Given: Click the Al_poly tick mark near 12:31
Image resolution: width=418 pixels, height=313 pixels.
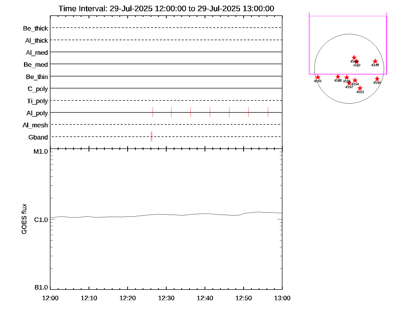Looking at the screenshot, I should pos(171,112).
